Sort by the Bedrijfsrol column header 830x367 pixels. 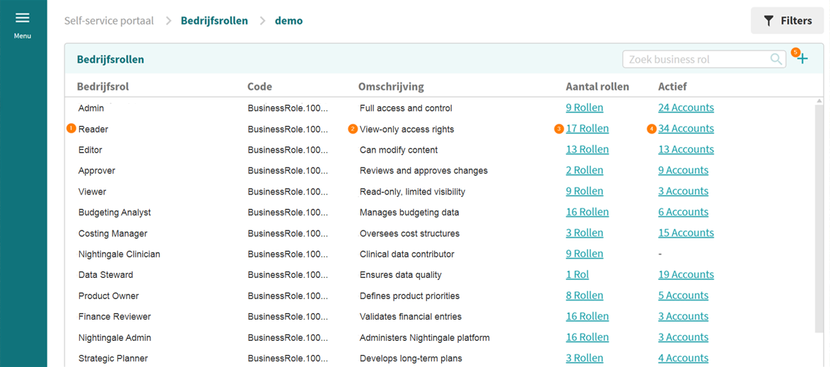(103, 87)
